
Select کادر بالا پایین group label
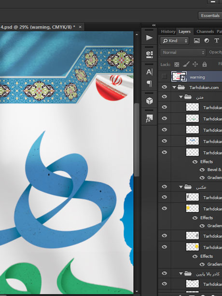(208, 274)
